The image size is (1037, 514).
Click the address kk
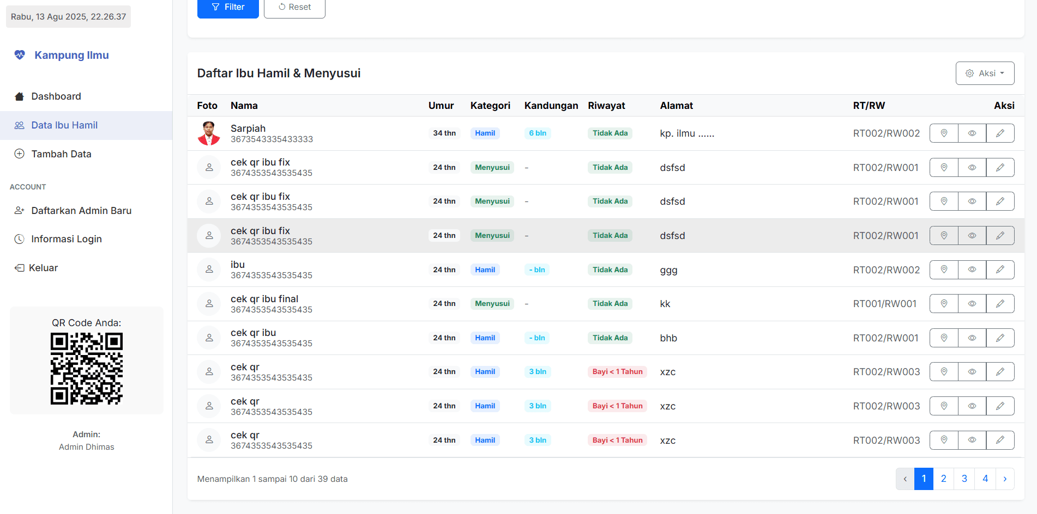pos(665,304)
